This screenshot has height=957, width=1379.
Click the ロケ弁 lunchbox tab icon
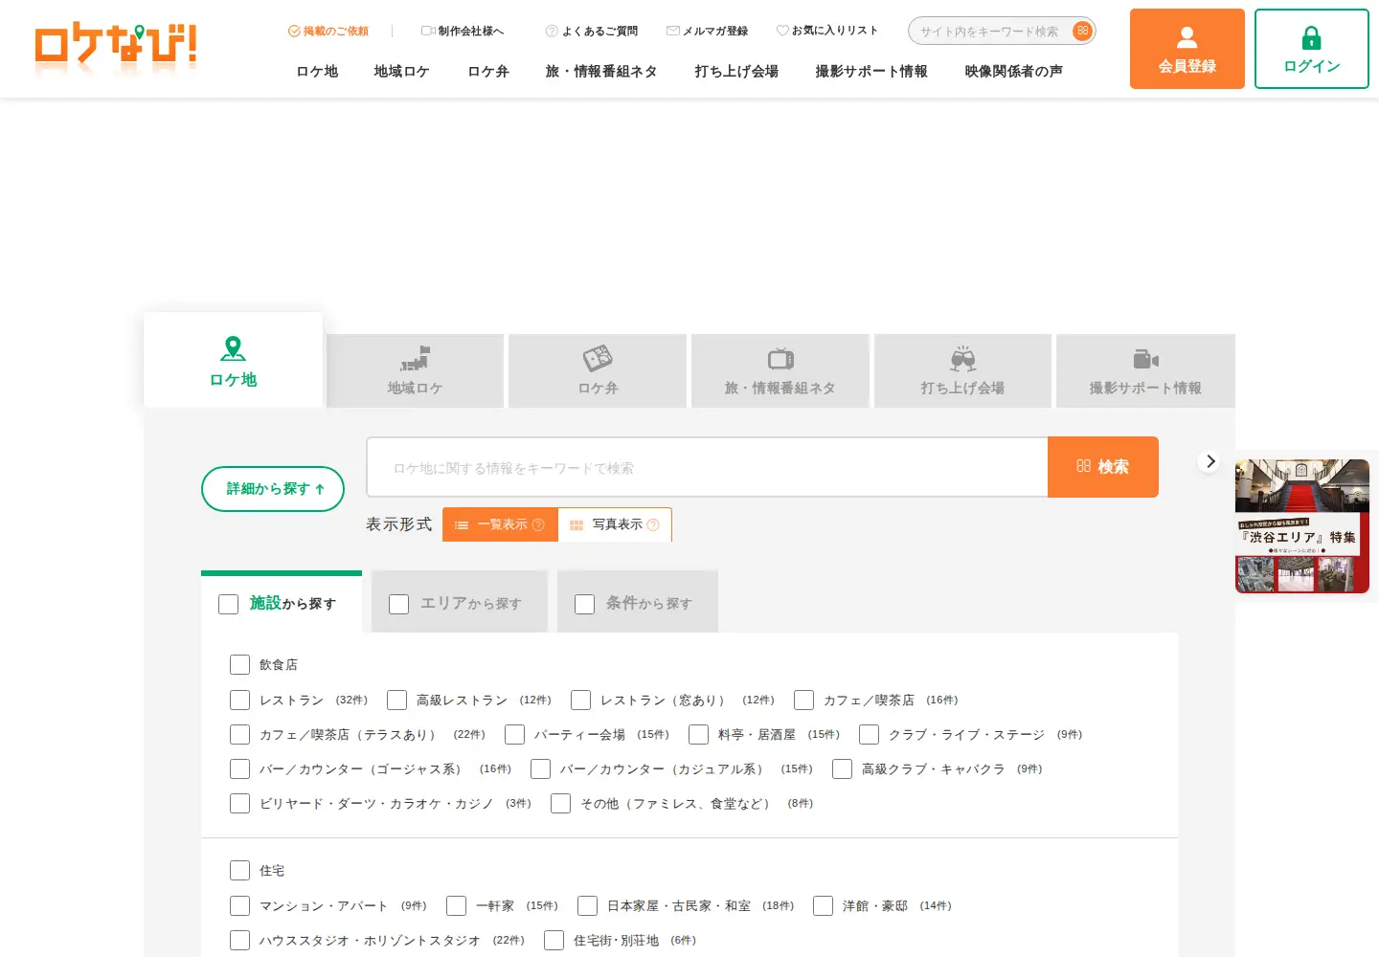pos(598,359)
